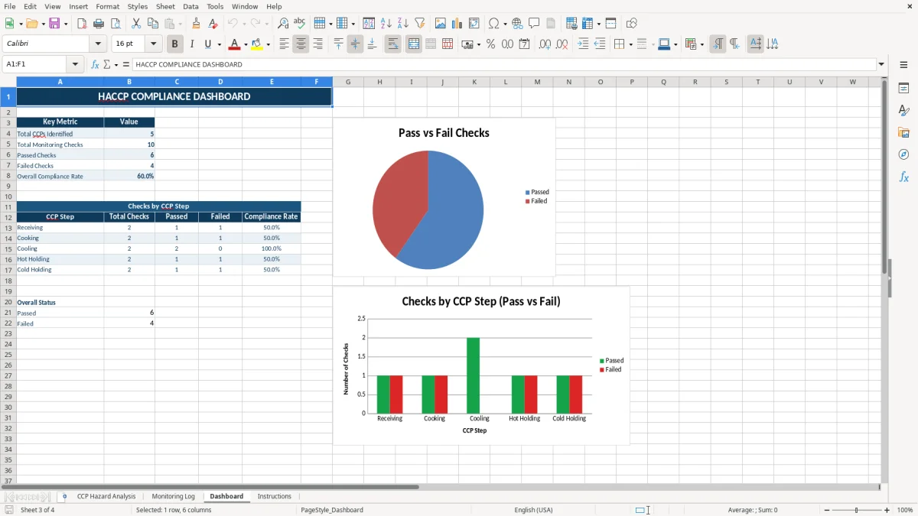The image size is (918, 516).
Task: Open the Sheet menu
Action: 165,6
